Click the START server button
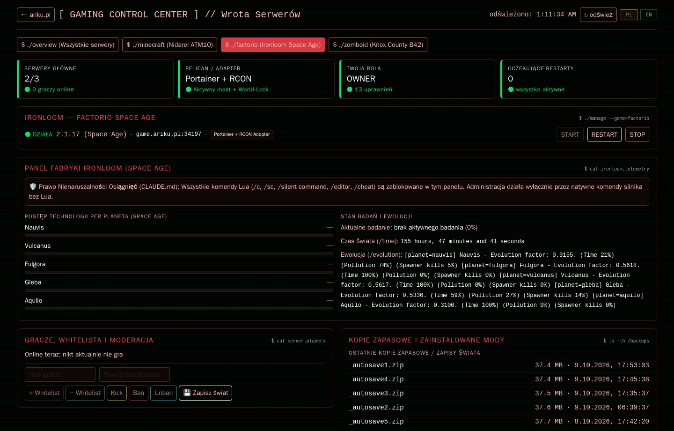 coord(570,134)
